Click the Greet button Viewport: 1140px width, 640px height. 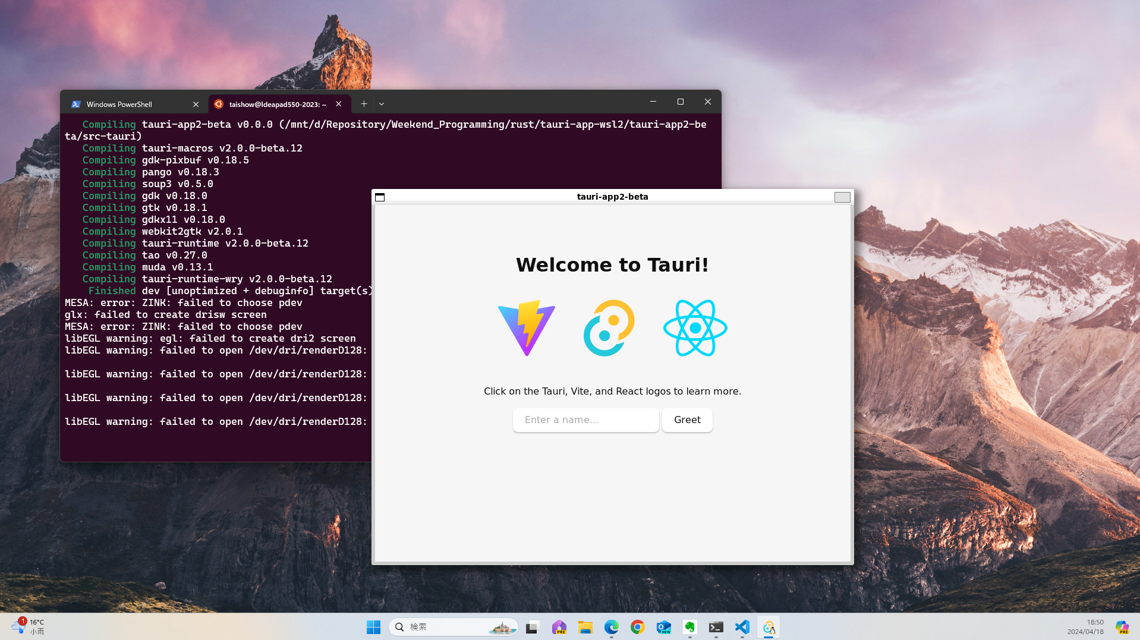tap(687, 420)
